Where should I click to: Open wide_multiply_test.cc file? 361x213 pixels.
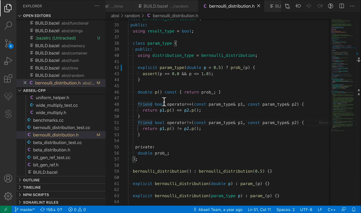click(x=61, y=105)
